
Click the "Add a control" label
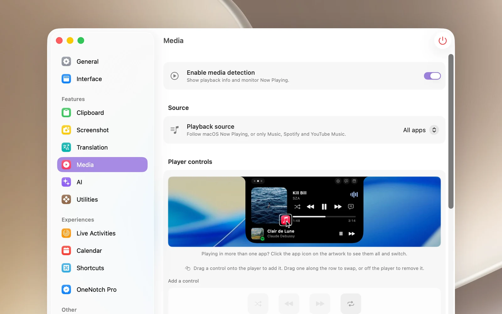(x=183, y=281)
